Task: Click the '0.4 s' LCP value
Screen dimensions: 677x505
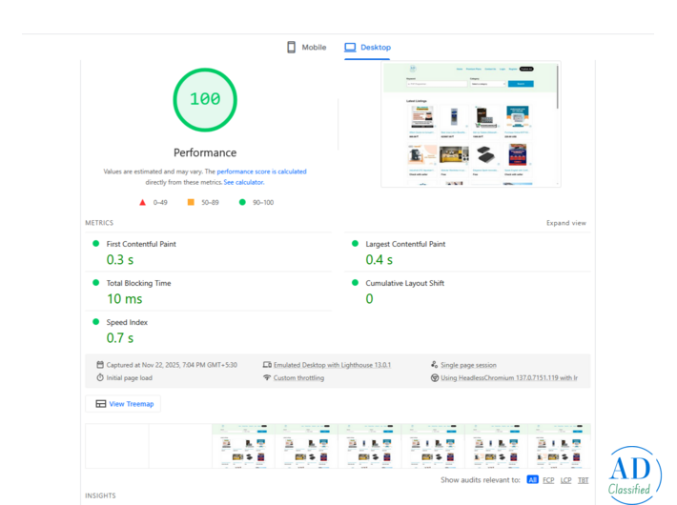Action: click(x=380, y=260)
